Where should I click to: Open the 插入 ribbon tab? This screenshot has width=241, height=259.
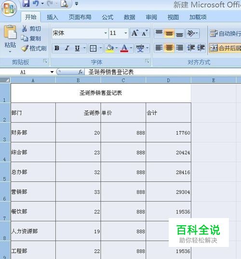(x=53, y=17)
